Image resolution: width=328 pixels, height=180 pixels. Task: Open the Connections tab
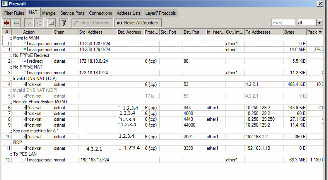[x=101, y=13]
